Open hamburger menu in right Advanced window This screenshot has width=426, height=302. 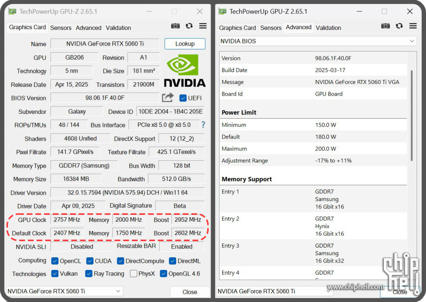point(413,26)
